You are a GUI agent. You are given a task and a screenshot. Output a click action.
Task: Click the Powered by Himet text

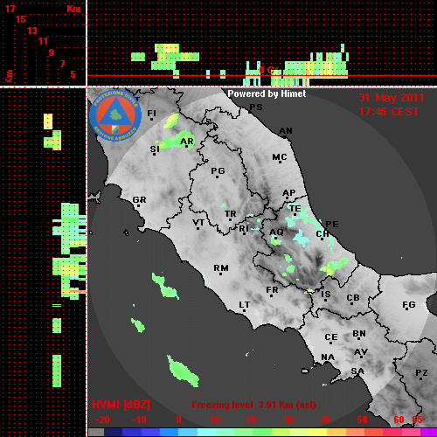(x=267, y=94)
